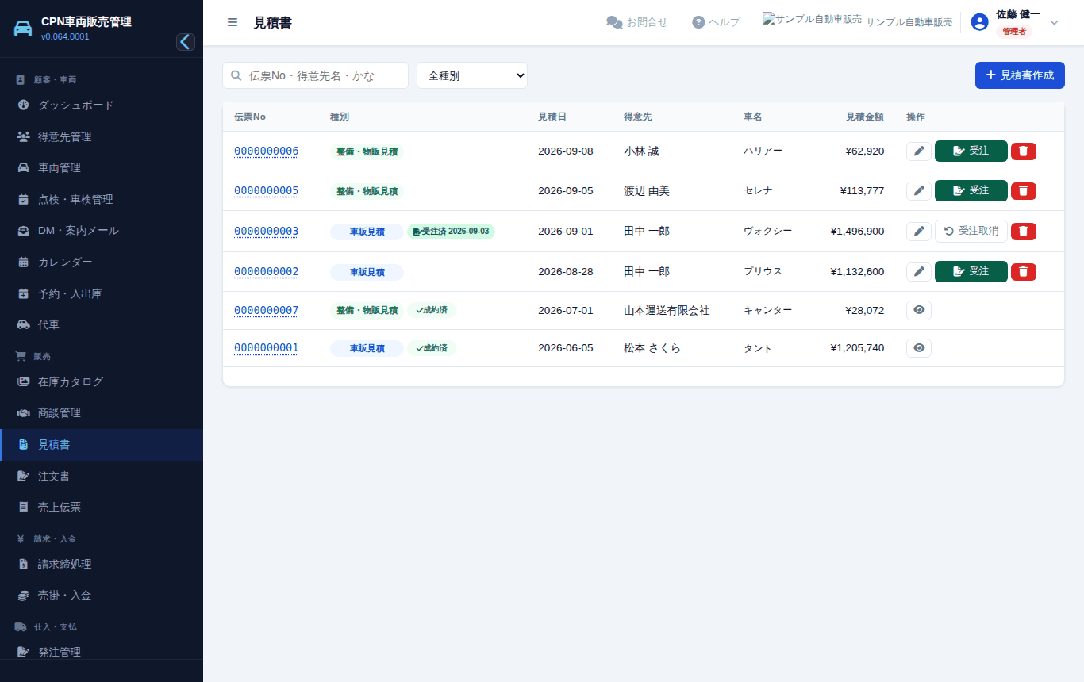Open 売掛・入金 in sidebar
The image size is (1084, 682).
pos(102,596)
